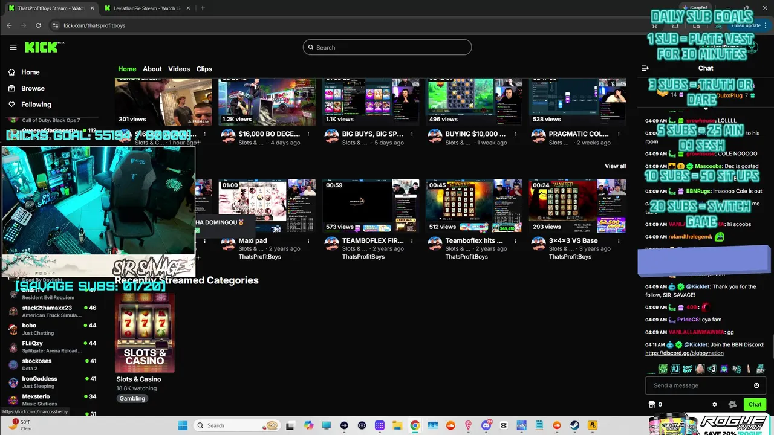Insert the '<3' emote
Viewport: 774px width, 435px height.
[x=712, y=369]
